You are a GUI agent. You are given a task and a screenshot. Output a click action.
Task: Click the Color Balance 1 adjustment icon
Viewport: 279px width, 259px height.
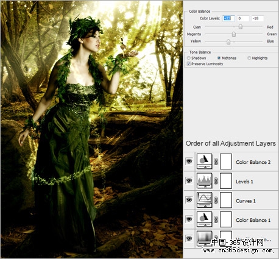click(204, 219)
